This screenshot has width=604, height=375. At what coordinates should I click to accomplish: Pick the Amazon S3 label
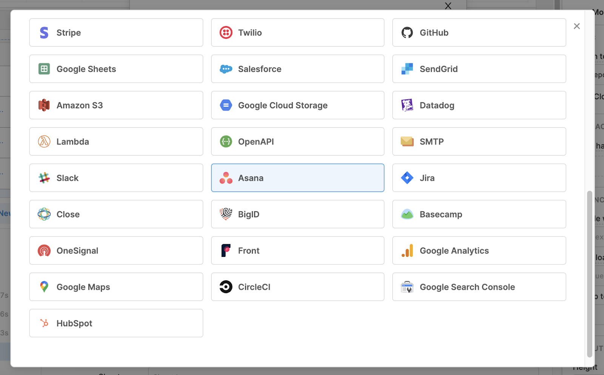[80, 105]
